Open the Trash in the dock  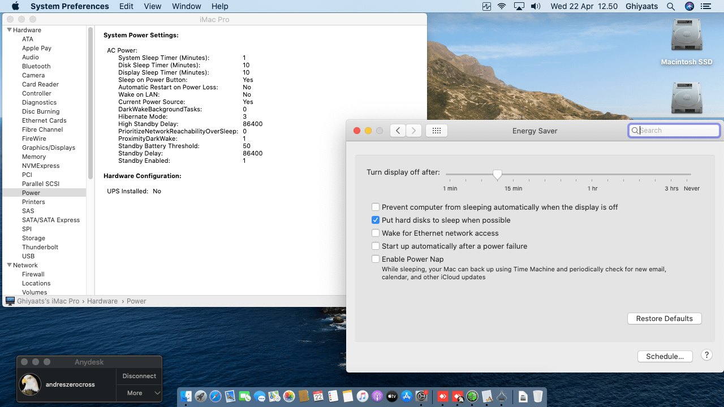pos(537,397)
